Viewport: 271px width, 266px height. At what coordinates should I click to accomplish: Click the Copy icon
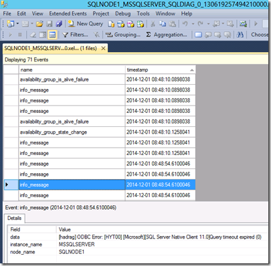(x=163, y=23)
